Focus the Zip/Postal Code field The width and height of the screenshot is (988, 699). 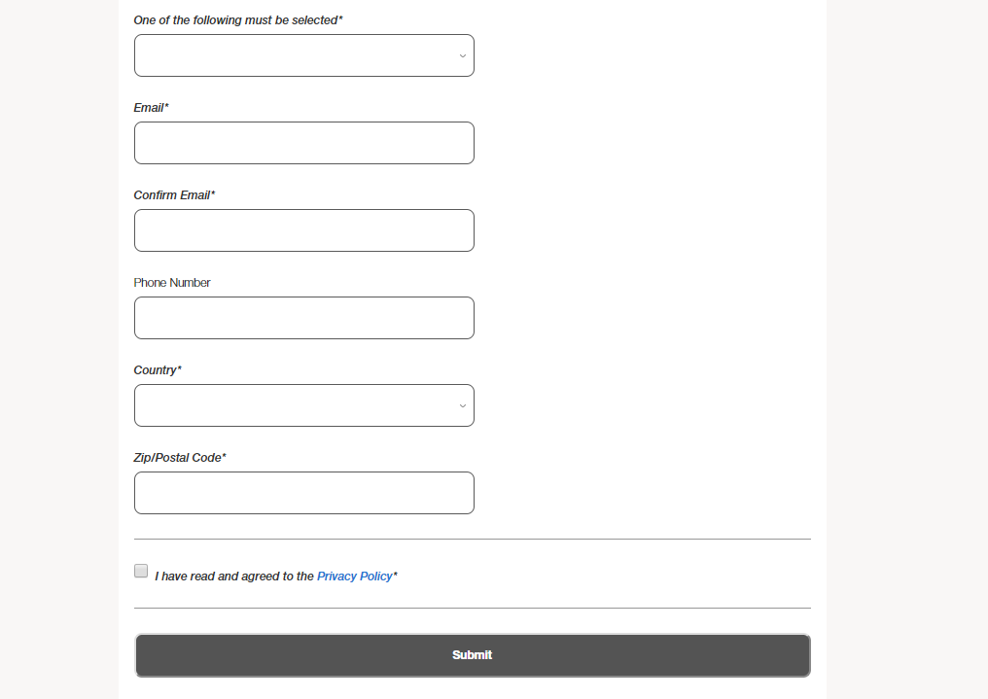click(x=303, y=492)
